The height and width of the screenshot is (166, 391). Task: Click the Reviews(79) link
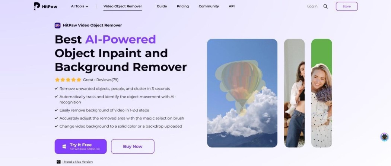tap(108, 80)
